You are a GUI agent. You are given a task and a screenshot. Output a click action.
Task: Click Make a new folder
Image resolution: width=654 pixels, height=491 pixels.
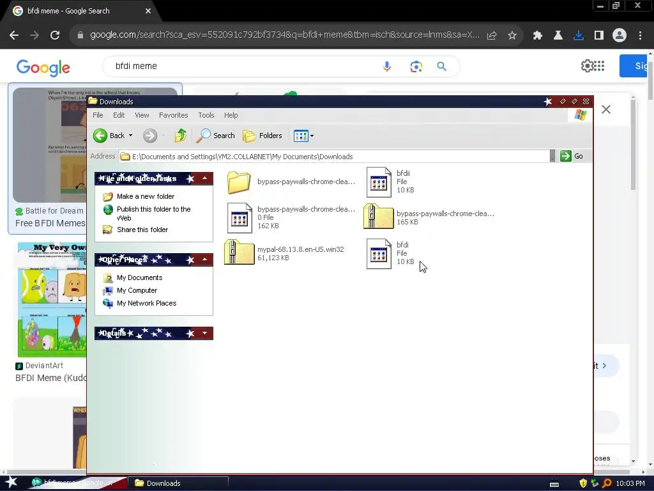(x=146, y=196)
